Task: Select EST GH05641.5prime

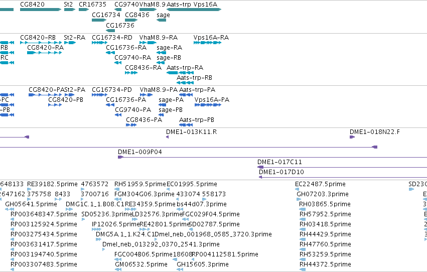Action: [10, 209]
